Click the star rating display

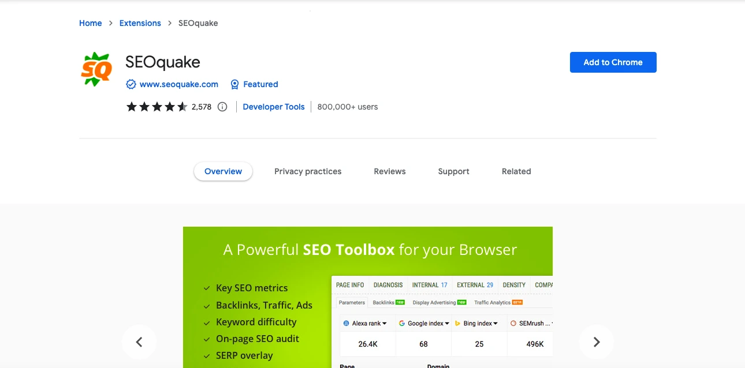(157, 107)
